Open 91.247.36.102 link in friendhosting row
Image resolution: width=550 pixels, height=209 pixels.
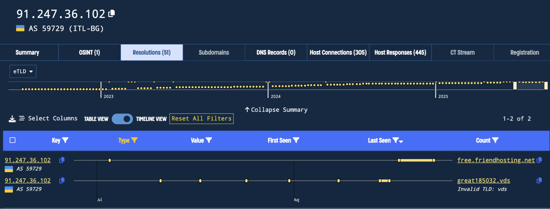click(28, 160)
